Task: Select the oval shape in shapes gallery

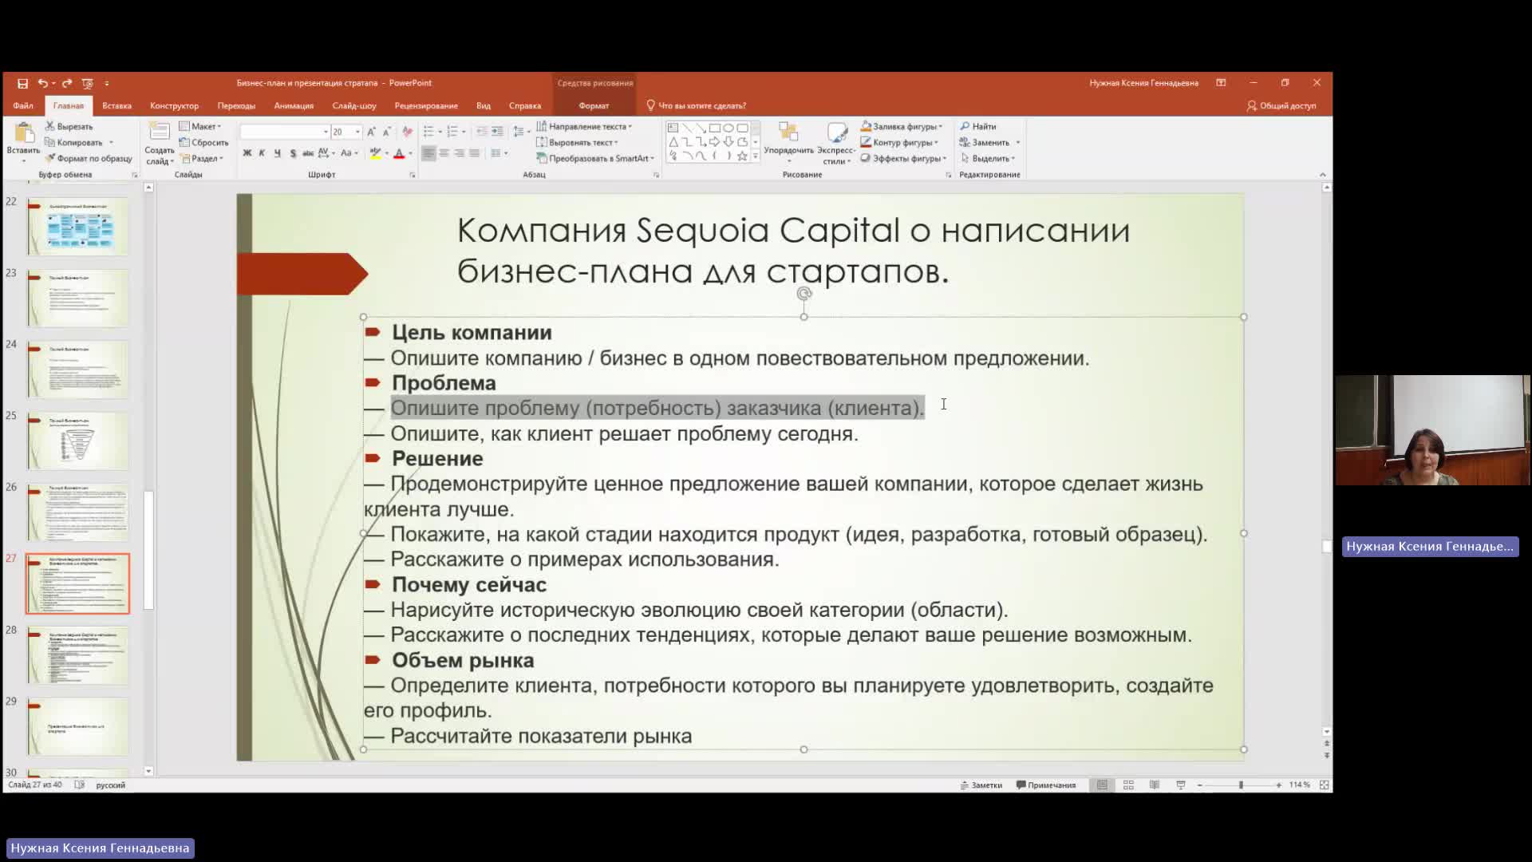Action: 728,128
